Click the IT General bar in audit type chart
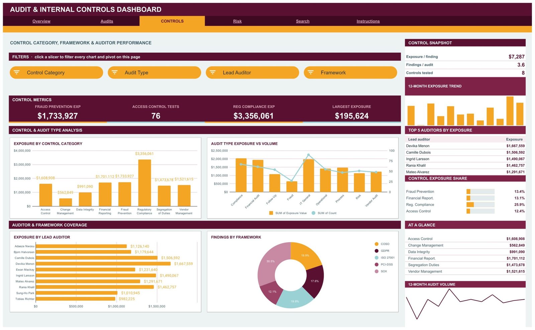Screen dimensions: 535x330 tap(309, 176)
